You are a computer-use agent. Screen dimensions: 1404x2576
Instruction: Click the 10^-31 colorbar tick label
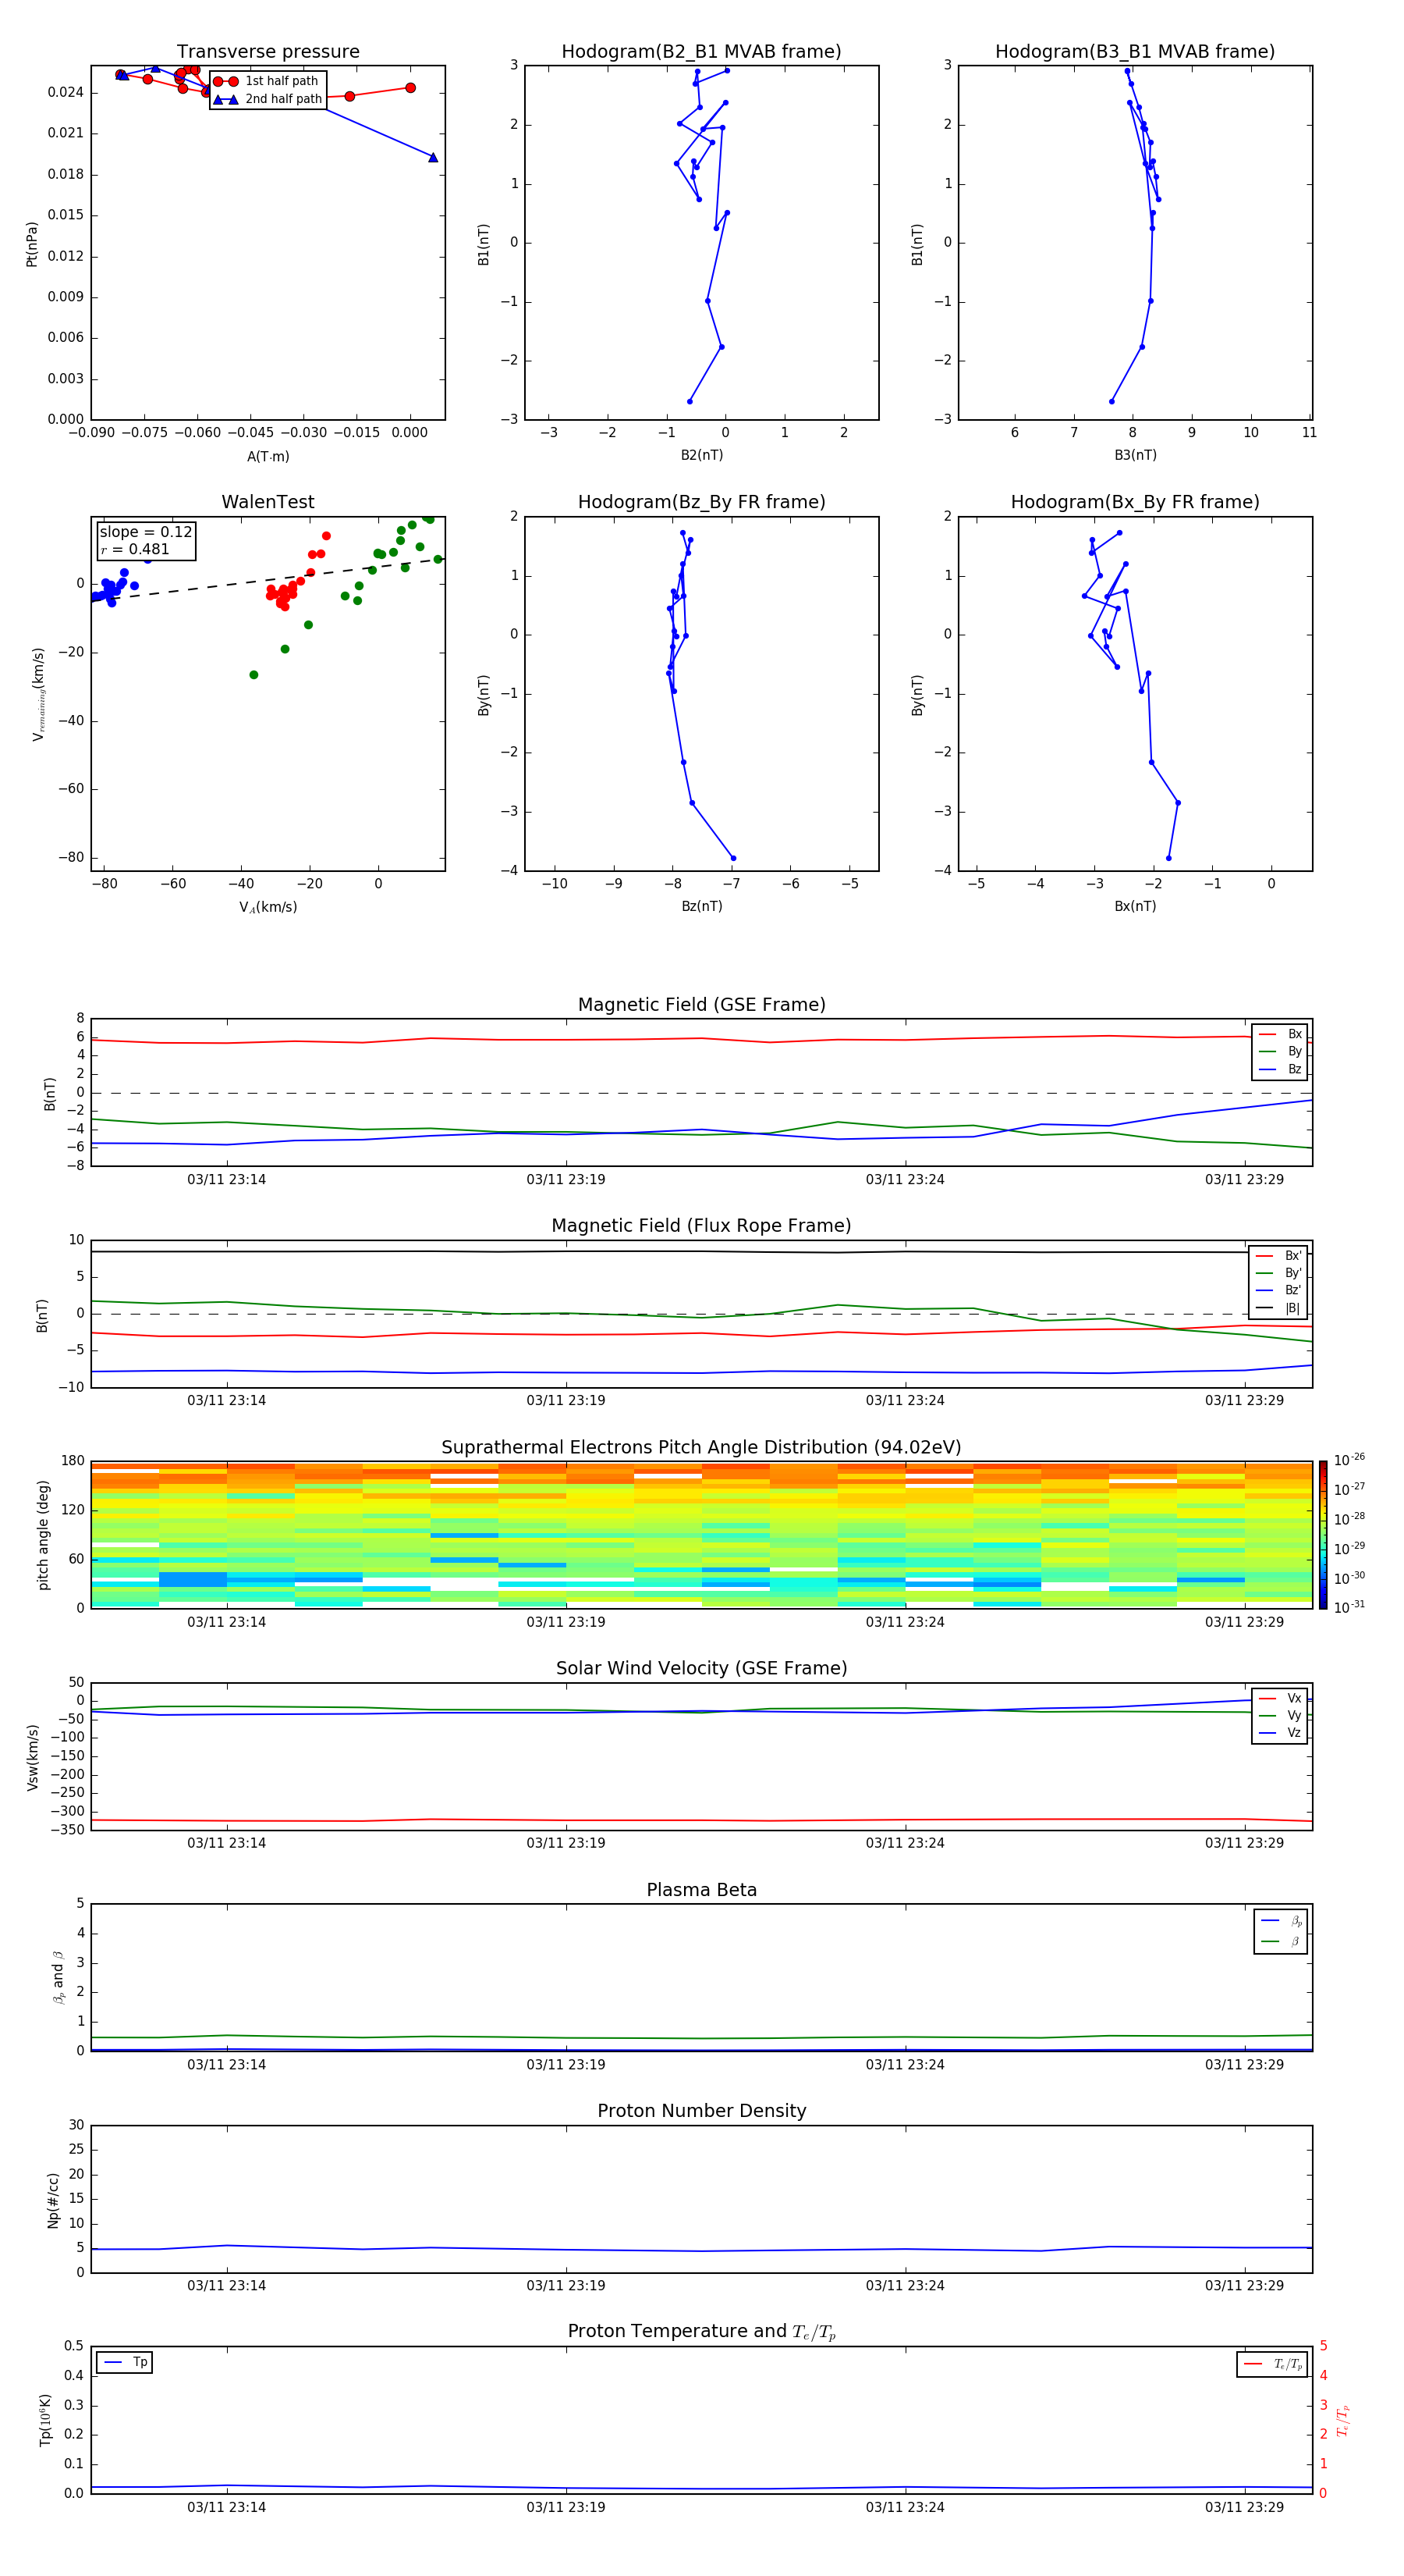[x=1350, y=1607]
